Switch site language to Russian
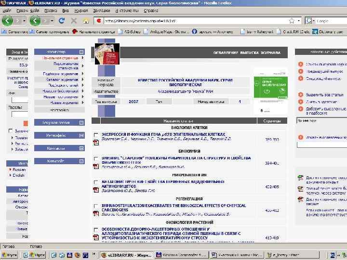 point(19,169)
